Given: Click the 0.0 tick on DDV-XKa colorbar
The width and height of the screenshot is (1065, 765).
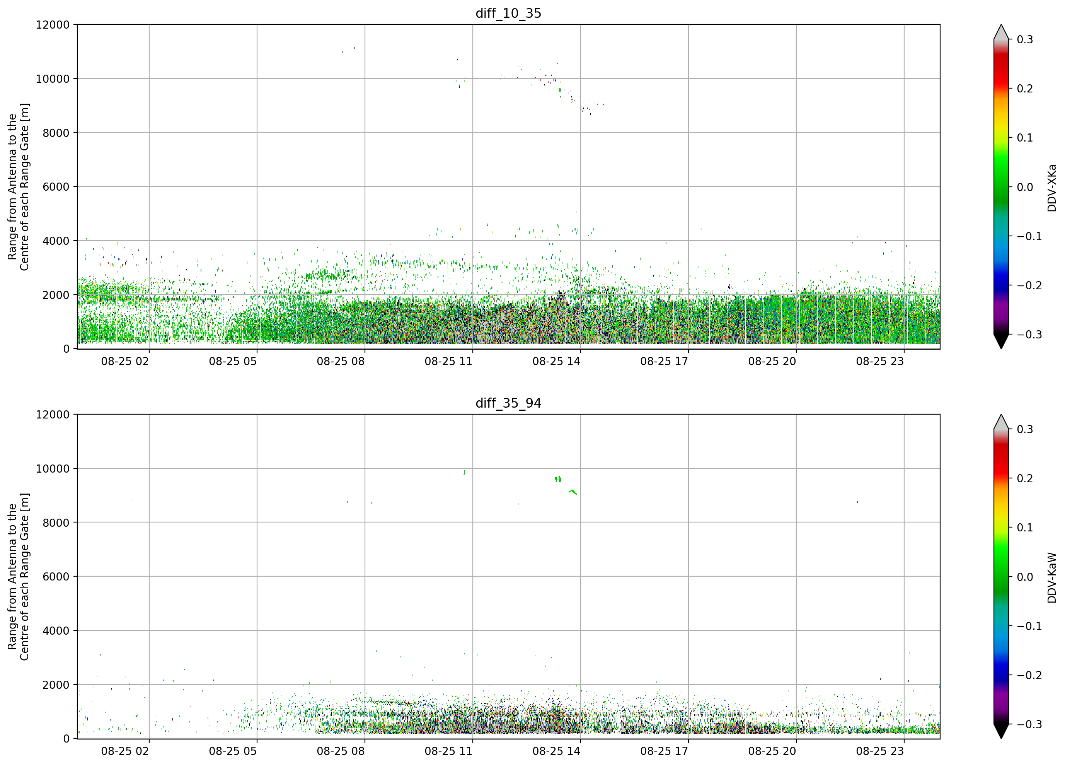Looking at the screenshot, I should point(1025,187).
